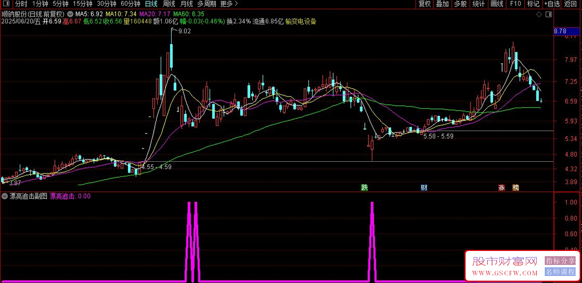This screenshot has height=283, width=582.
Task: Click the 顺纳股份(日线.前复权) title
Action: 33,14
